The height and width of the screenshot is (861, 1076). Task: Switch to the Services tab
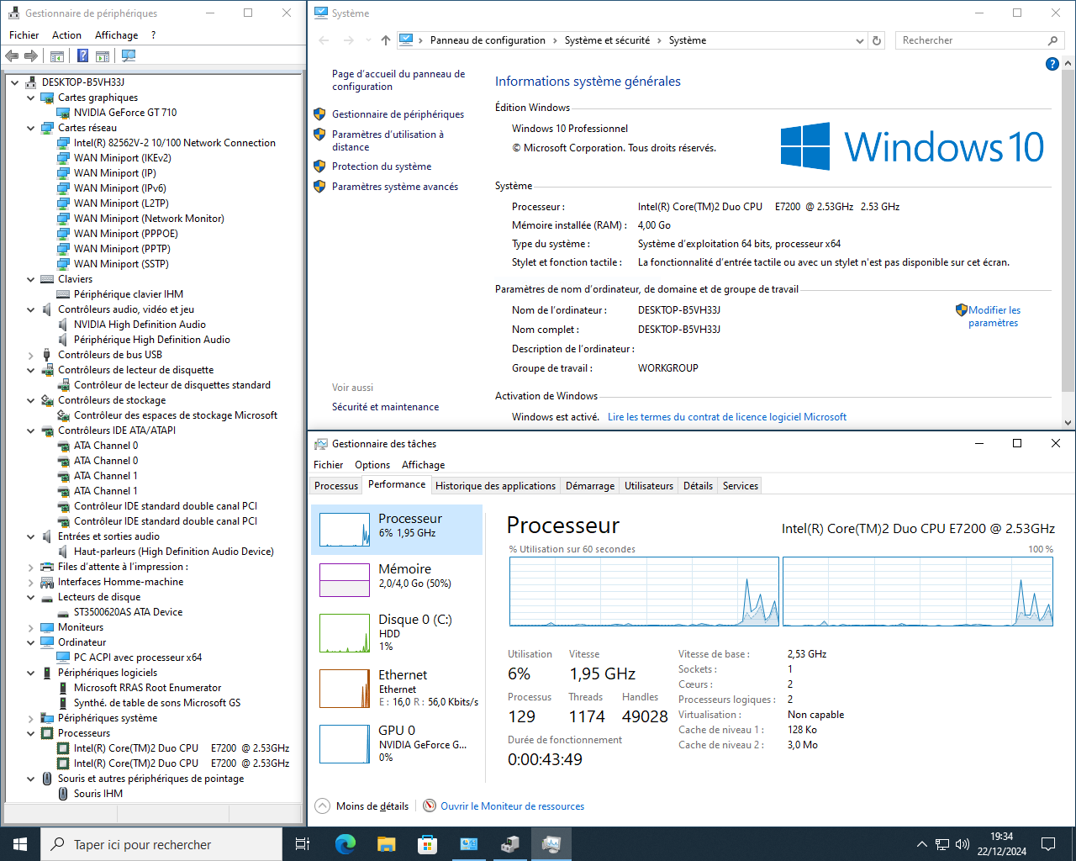tap(741, 486)
